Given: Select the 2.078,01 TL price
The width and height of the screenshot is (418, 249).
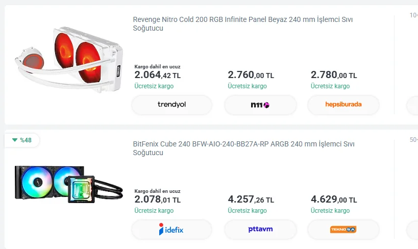Looking at the screenshot, I should 157,200.
